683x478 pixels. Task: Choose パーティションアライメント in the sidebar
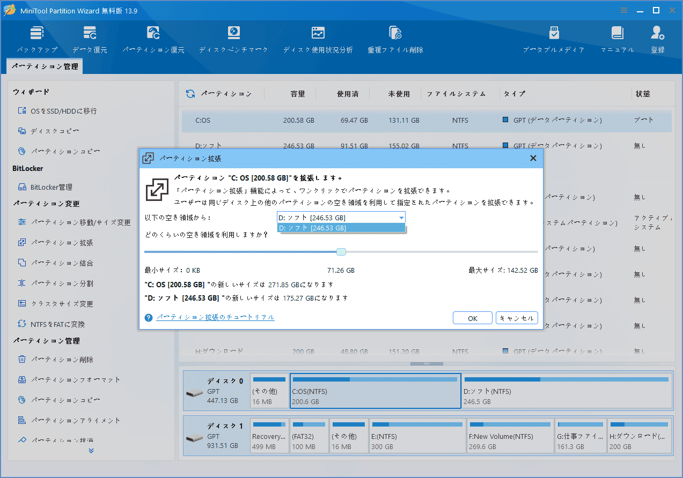[69, 421]
